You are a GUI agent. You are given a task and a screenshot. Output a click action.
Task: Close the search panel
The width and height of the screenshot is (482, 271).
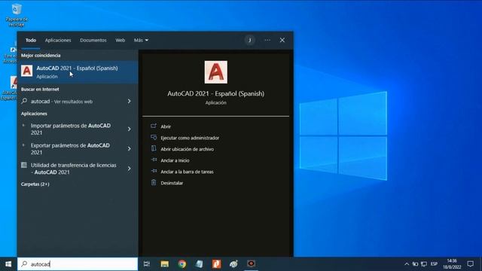point(282,40)
